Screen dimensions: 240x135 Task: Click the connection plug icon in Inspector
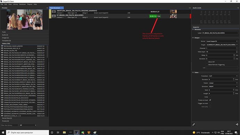coord(194,125)
